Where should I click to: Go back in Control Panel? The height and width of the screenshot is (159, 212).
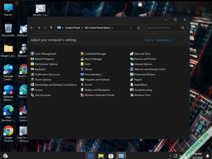coord(32,28)
